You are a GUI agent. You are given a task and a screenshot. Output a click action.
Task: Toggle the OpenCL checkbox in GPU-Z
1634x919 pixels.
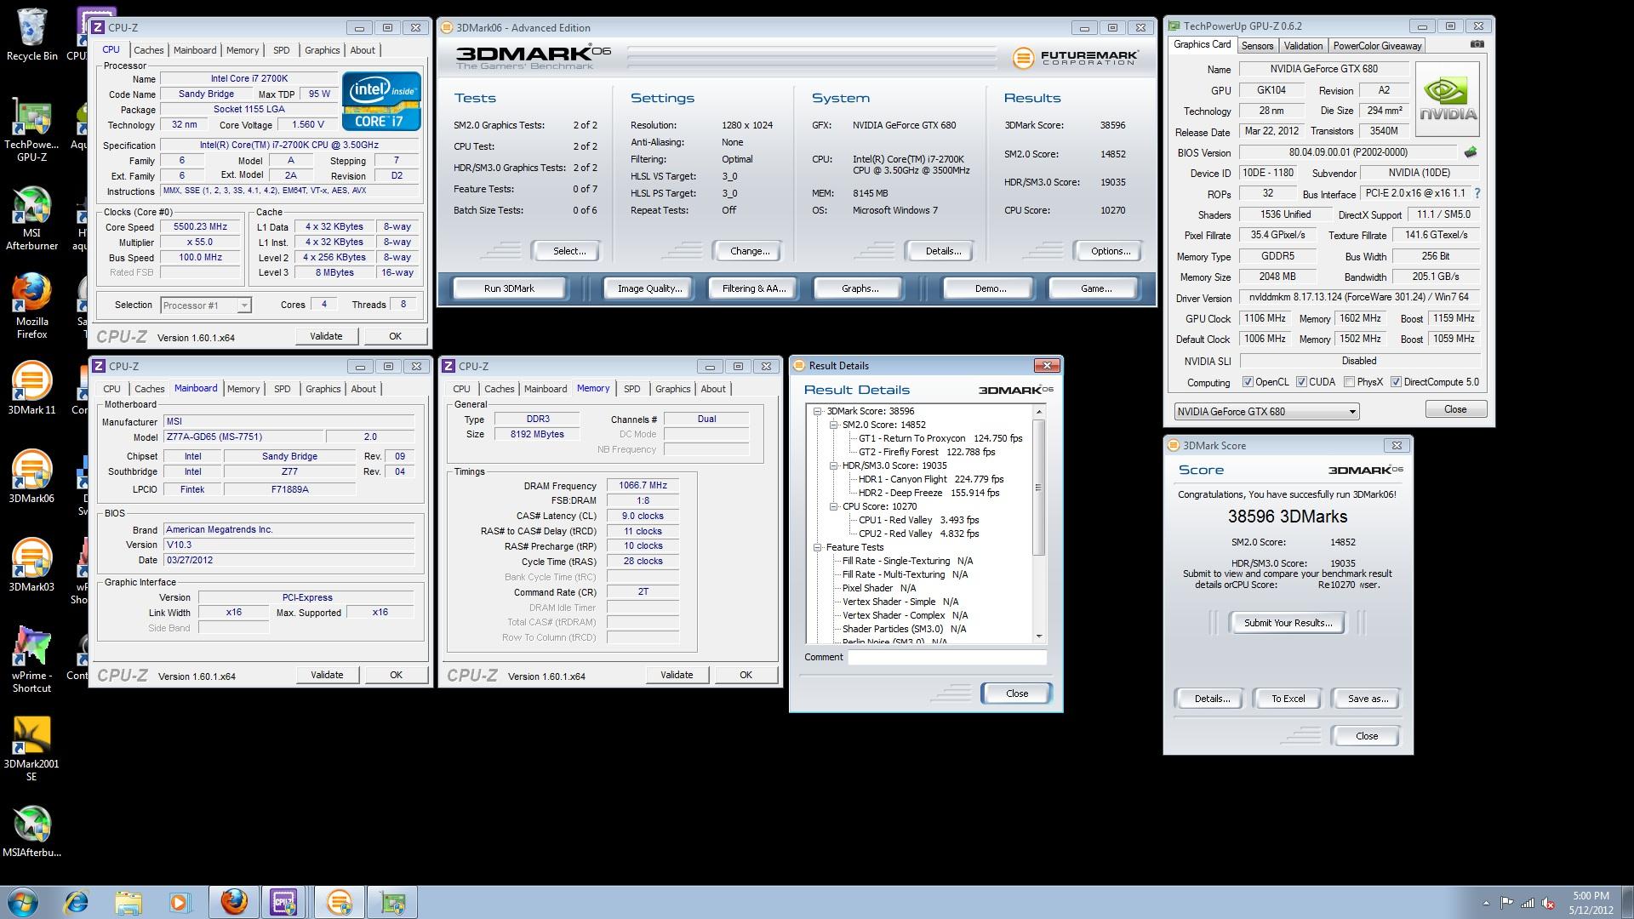tap(1248, 382)
